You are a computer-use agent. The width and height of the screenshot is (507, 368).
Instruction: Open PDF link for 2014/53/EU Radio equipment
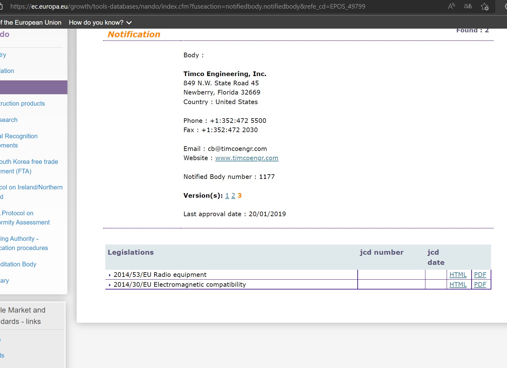[480, 275]
